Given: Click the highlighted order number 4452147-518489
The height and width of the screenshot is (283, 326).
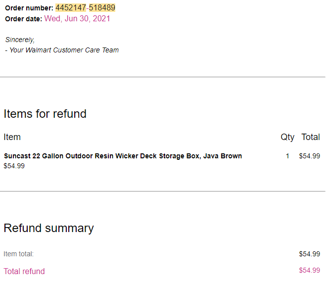Looking at the screenshot, I should (85, 8).
